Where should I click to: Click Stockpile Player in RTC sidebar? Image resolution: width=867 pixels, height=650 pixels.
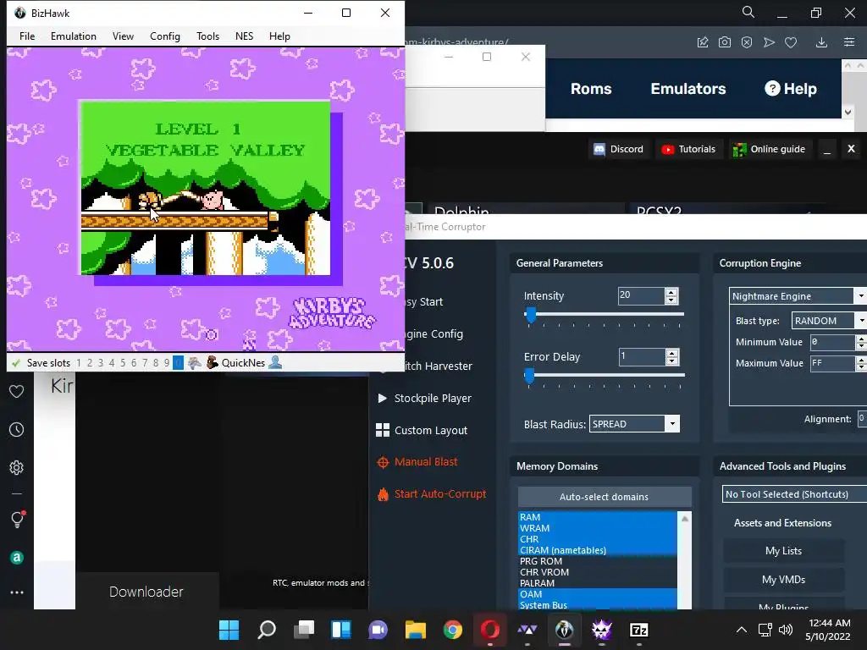(x=424, y=398)
